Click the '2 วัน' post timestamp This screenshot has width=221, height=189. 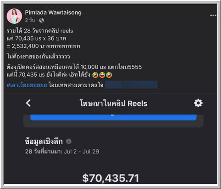tap(30, 20)
